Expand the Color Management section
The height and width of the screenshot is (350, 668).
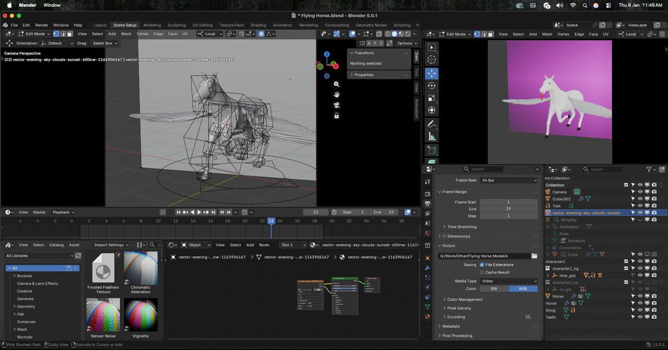pos(462,299)
